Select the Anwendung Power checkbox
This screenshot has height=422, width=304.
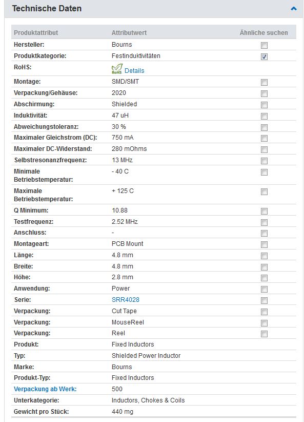[x=264, y=290]
